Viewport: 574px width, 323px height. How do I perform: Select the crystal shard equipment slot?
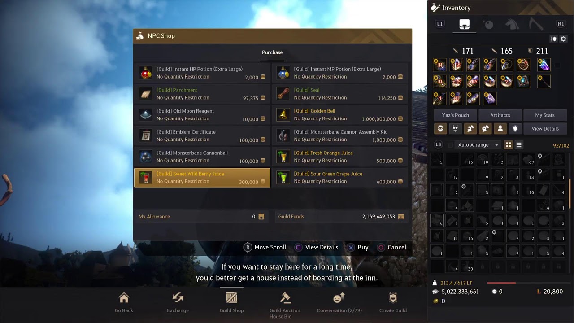pos(544,65)
